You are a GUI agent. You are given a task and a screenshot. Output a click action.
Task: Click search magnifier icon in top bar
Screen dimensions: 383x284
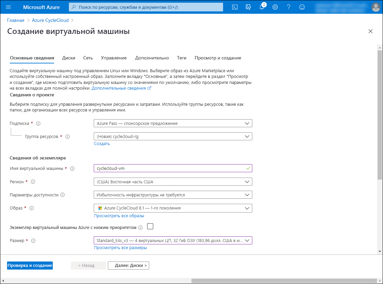74,7
